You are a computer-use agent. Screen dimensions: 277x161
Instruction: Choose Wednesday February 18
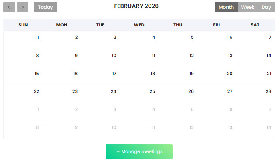(153, 74)
